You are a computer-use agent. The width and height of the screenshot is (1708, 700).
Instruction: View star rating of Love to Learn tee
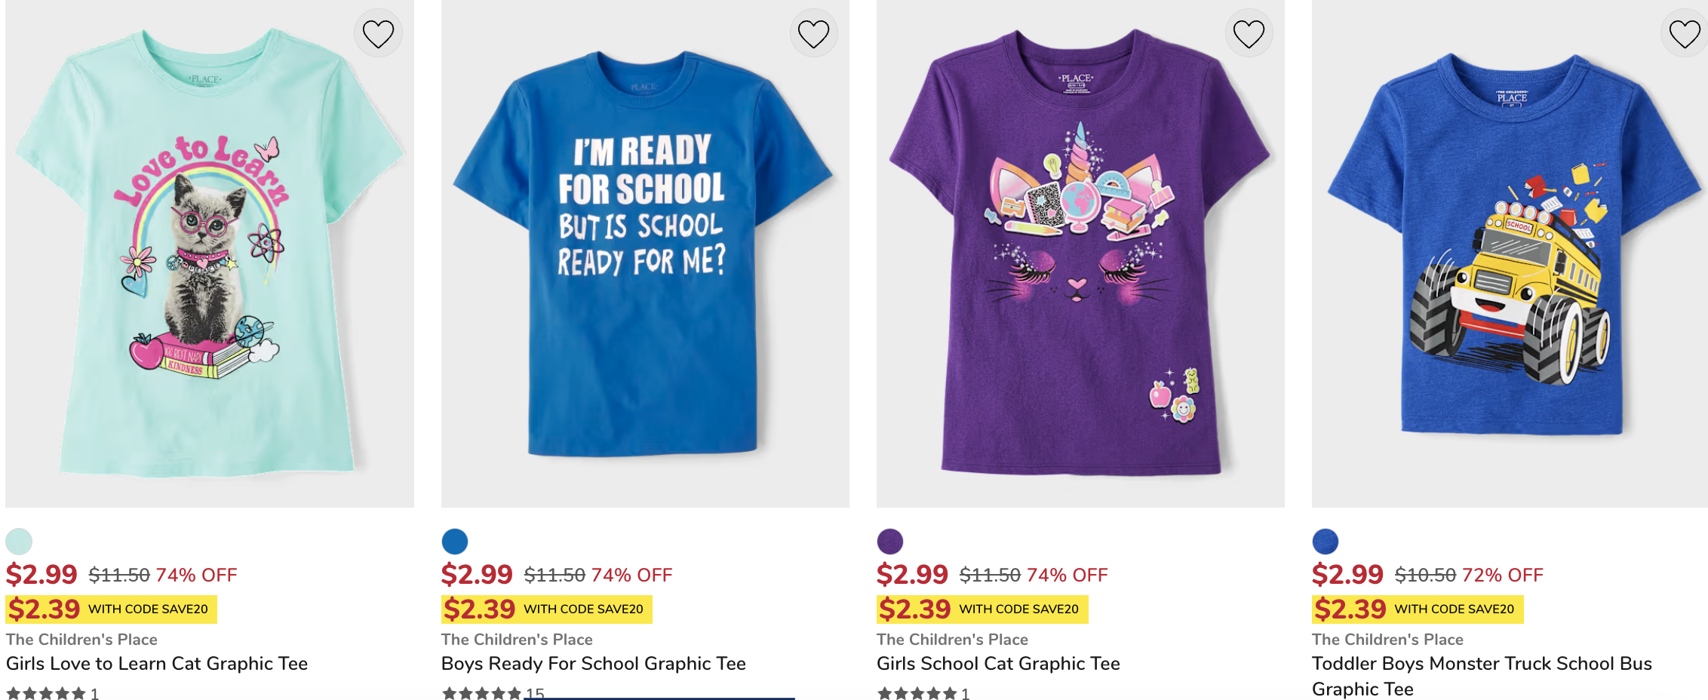(x=47, y=693)
